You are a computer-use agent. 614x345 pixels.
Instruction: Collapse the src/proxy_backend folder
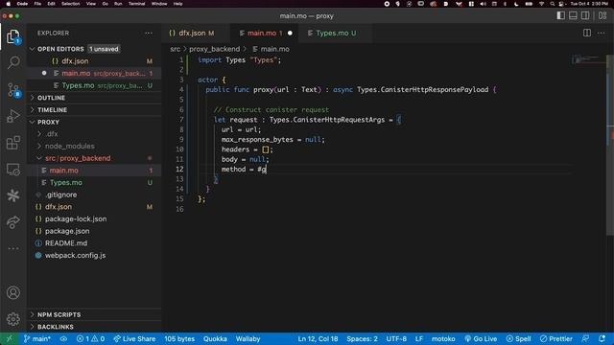pyautogui.click(x=94, y=158)
